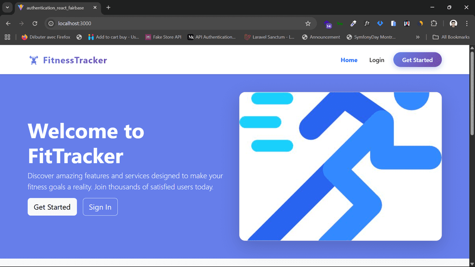Open the blue document extension icon
The width and height of the screenshot is (475, 267).
pyautogui.click(x=393, y=23)
